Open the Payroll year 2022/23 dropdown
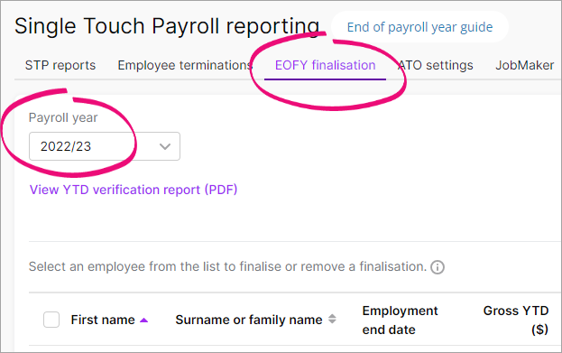The width and height of the screenshot is (562, 353). (x=105, y=146)
